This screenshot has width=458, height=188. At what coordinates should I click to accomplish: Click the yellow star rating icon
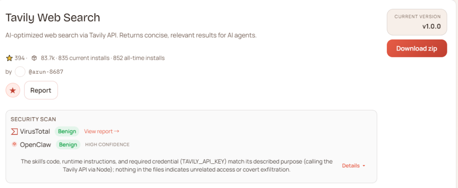(9, 58)
